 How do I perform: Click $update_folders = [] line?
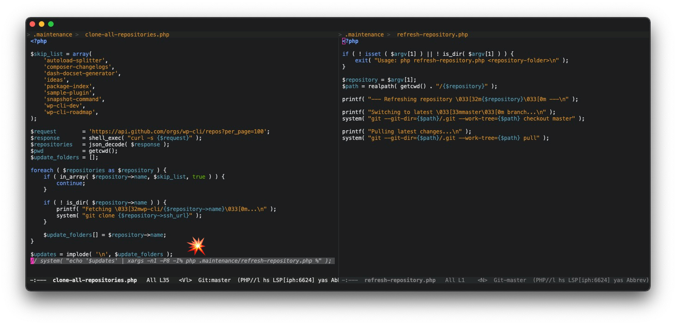[x=65, y=157]
